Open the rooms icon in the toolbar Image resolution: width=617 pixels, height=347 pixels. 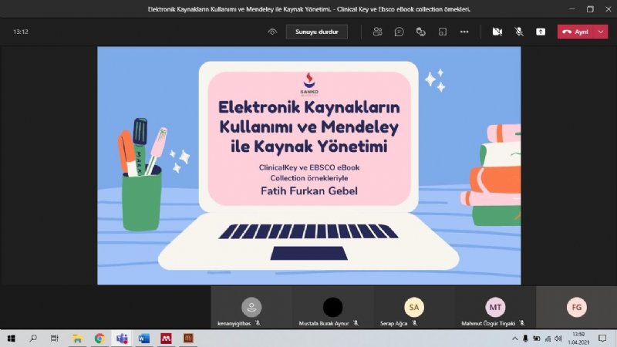point(443,32)
